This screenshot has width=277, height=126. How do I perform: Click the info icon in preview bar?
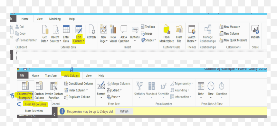coord(62,111)
